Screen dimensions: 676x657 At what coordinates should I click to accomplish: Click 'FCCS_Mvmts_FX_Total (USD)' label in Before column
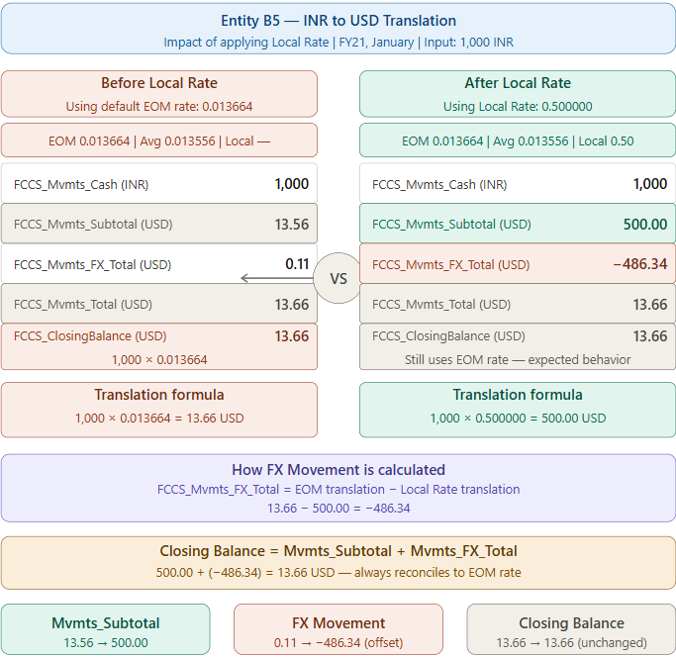(x=92, y=265)
